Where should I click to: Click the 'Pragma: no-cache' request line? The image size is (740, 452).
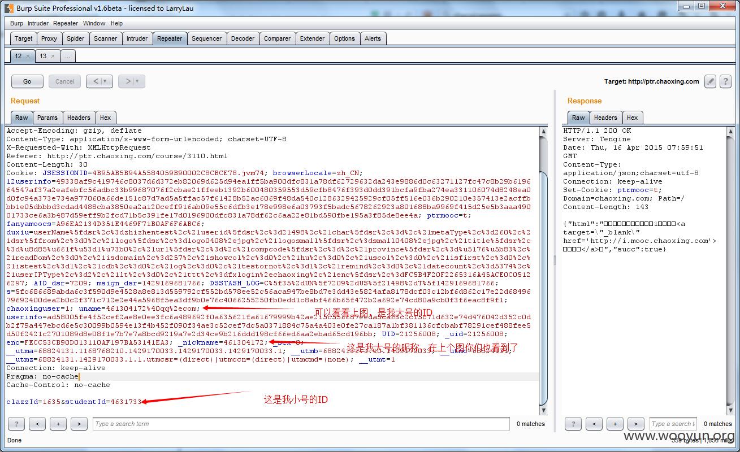point(42,376)
